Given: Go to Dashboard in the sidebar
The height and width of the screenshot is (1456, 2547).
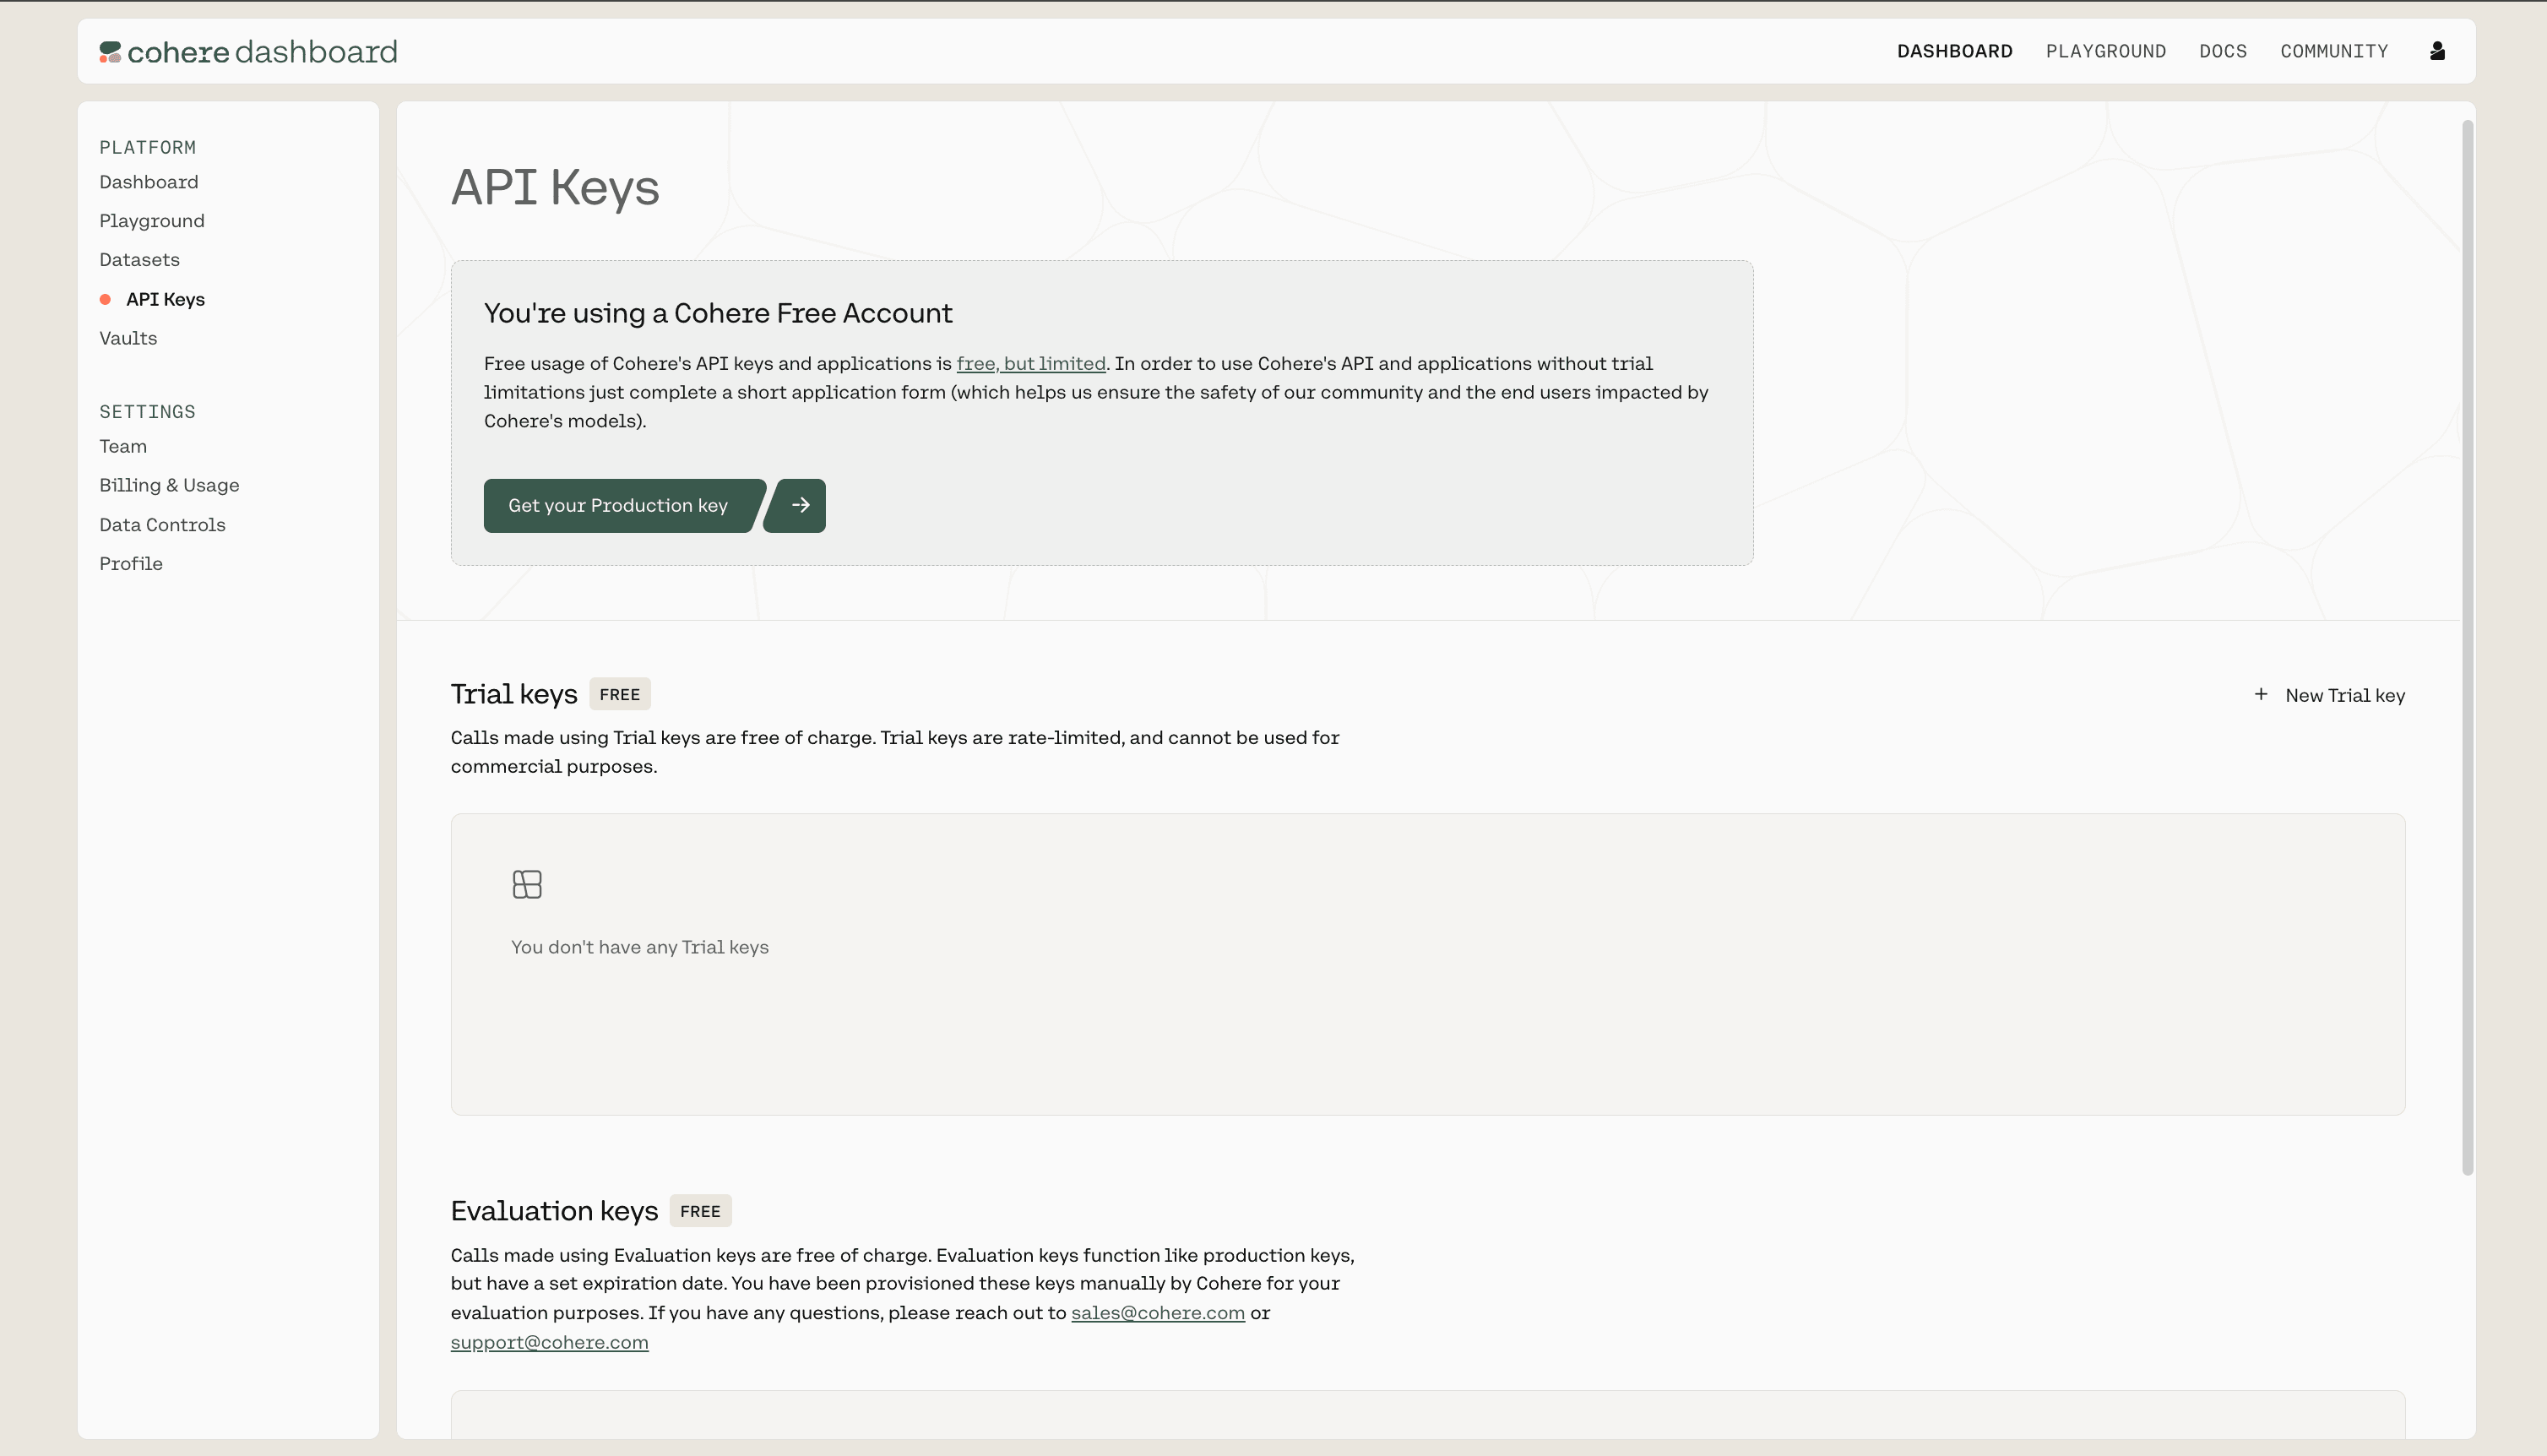Looking at the screenshot, I should (149, 182).
